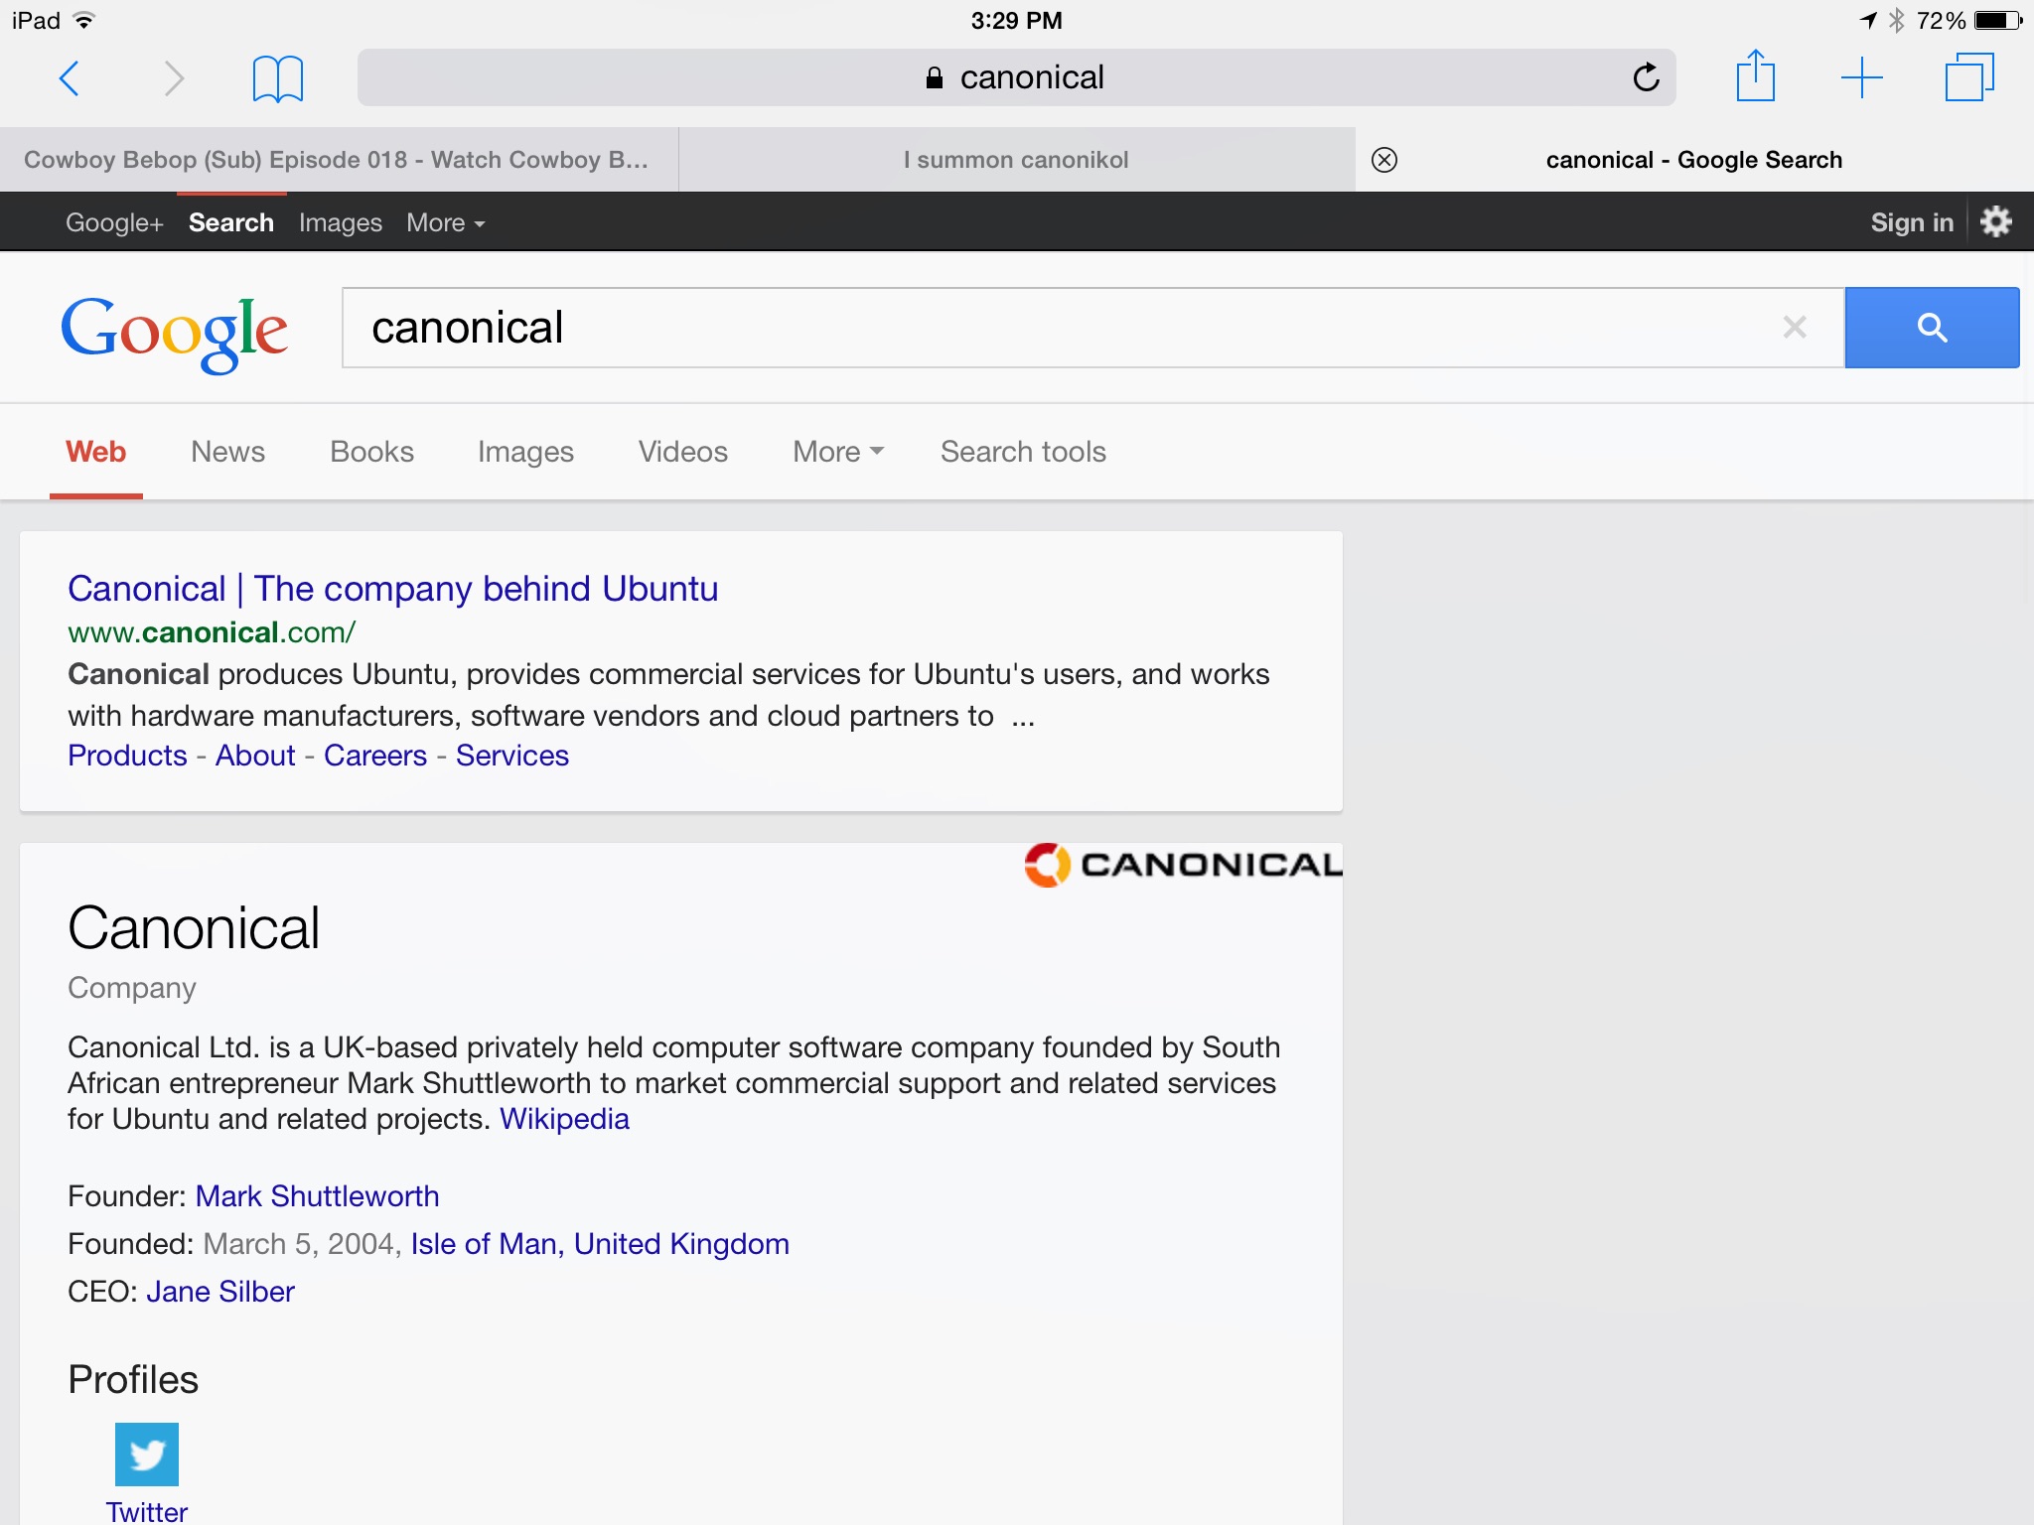
Task: Close the canonical Google Search tab
Action: tap(1384, 160)
